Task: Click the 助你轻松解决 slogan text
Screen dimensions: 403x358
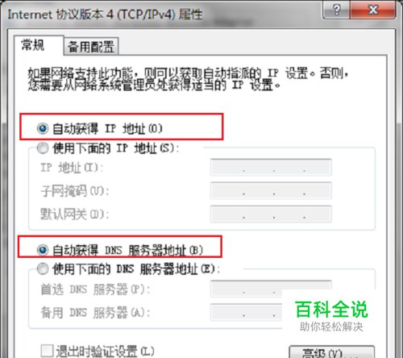Action: coord(331,327)
